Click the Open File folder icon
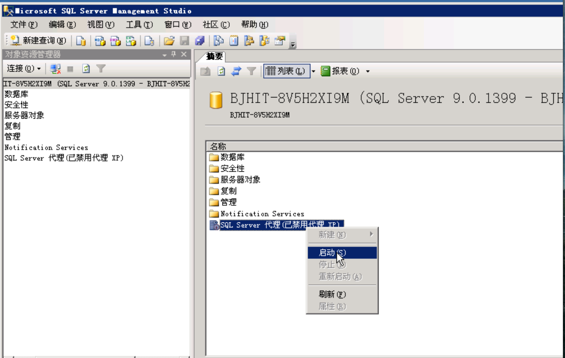 169,41
